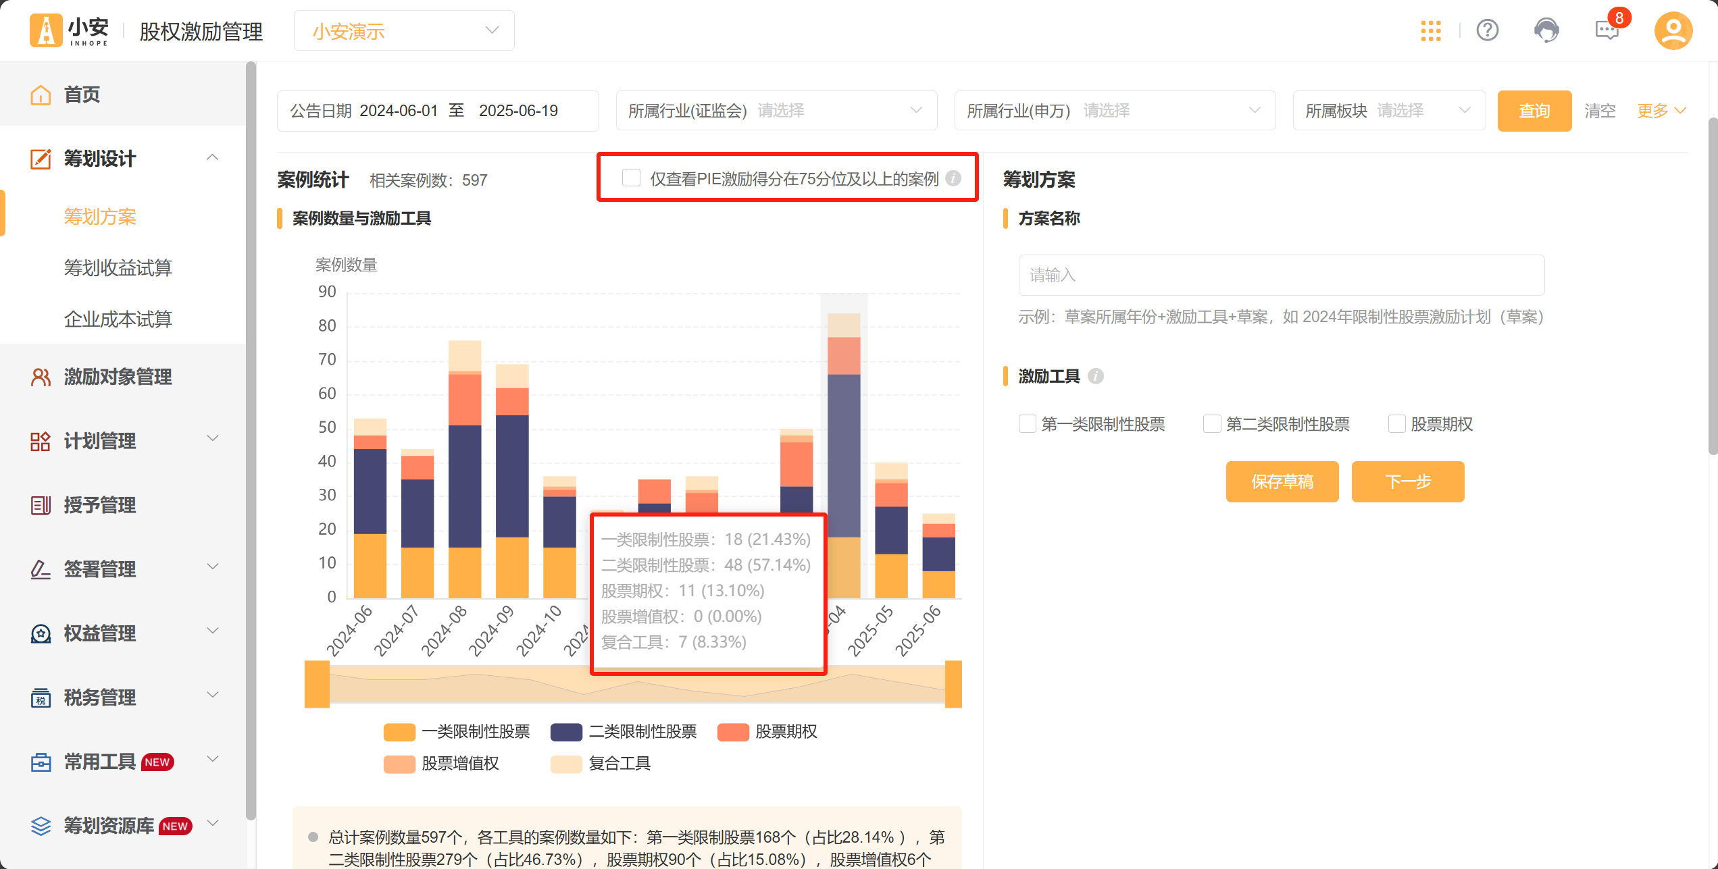Click the 税务管理 calculator icon
The width and height of the screenshot is (1718, 869).
[x=41, y=697]
